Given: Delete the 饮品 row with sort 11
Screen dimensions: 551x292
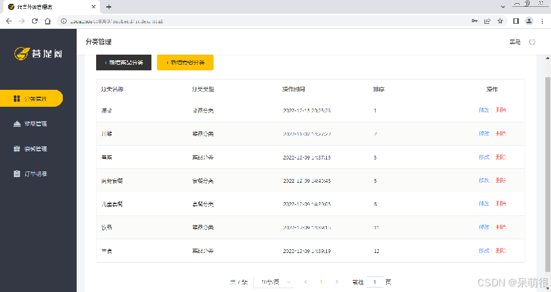Looking at the screenshot, I should 501,227.
